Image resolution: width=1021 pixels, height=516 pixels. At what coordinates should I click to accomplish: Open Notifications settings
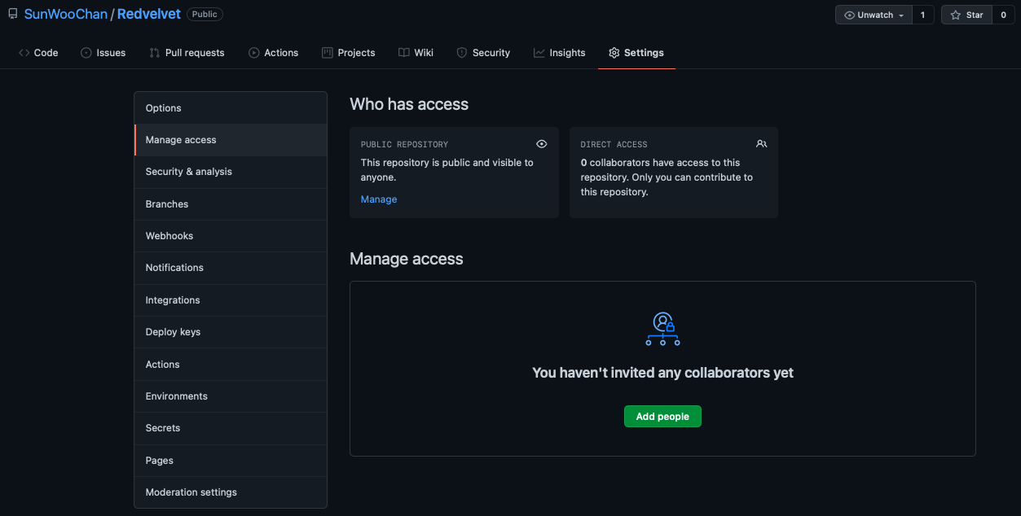tap(231, 268)
